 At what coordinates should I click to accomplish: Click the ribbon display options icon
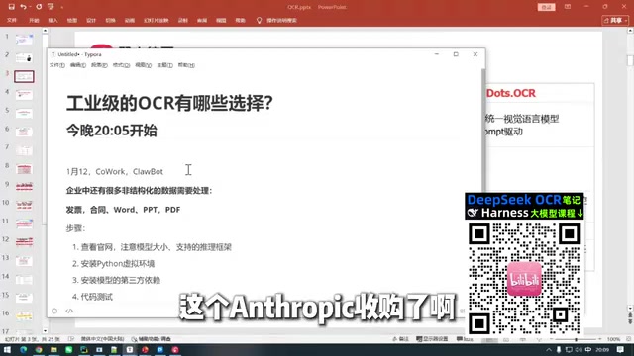568,7
